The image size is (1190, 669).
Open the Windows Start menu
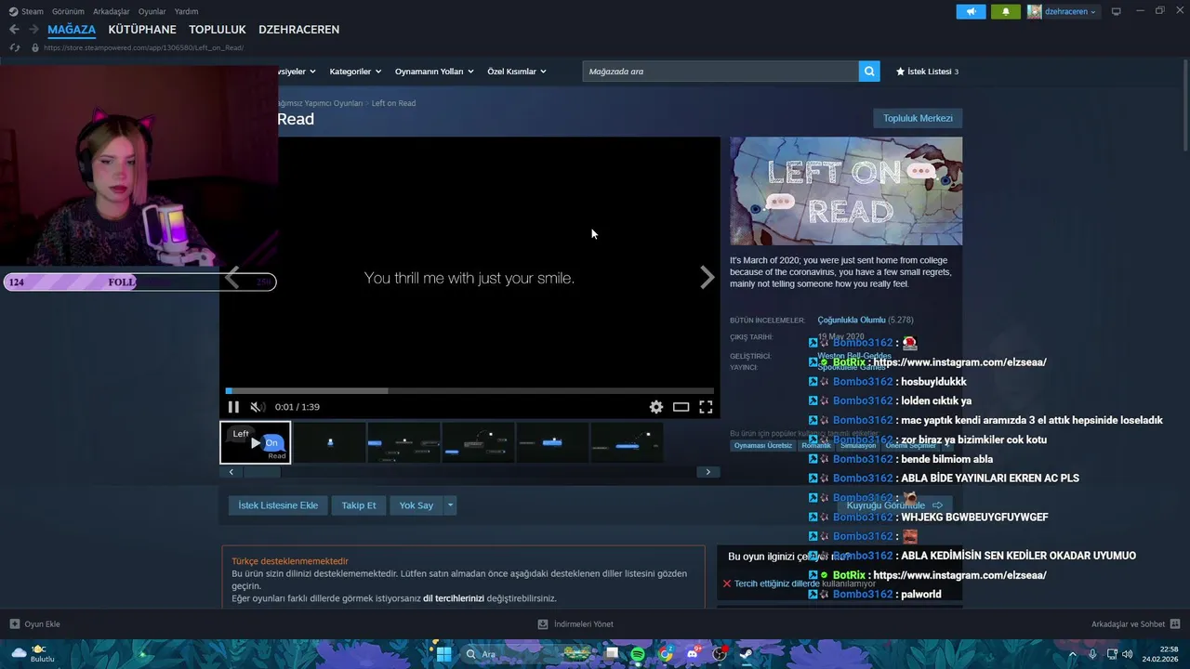pyautogui.click(x=444, y=654)
